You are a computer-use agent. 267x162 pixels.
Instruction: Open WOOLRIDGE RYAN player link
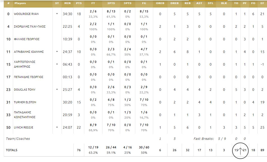click(26, 14)
